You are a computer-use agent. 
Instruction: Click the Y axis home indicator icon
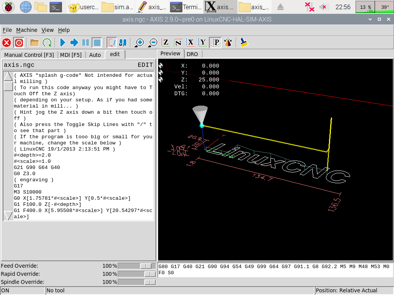(161, 73)
